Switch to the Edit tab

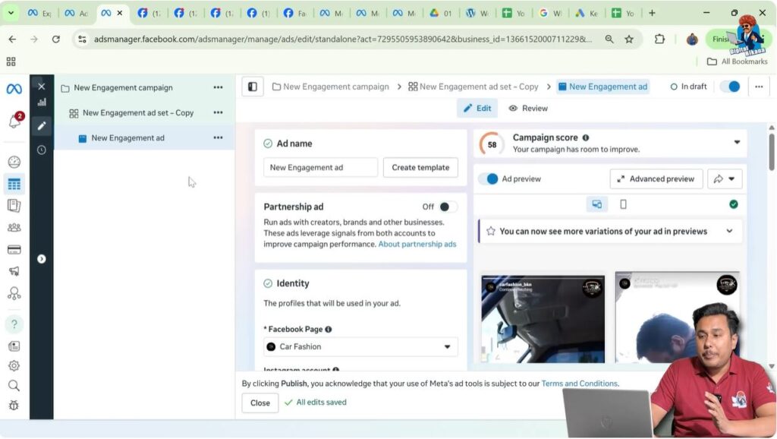tap(477, 108)
